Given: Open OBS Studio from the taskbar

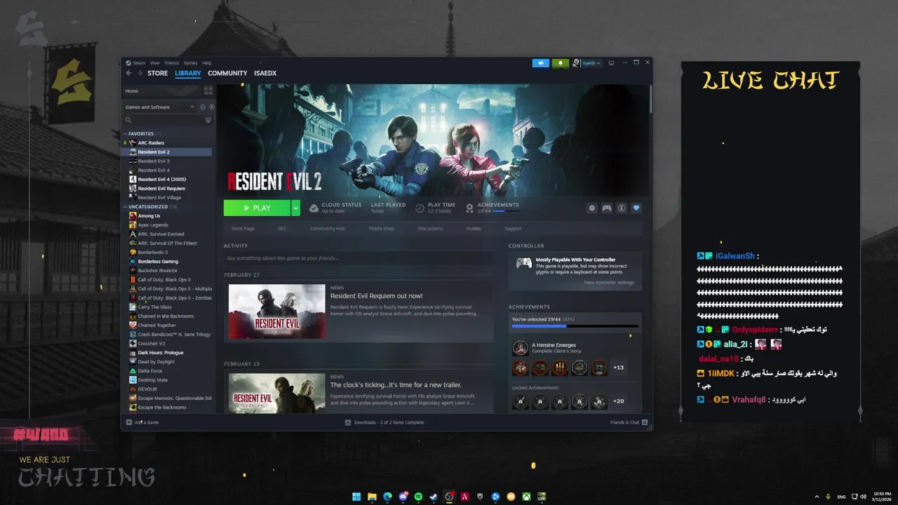Looking at the screenshot, I should point(449,497).
